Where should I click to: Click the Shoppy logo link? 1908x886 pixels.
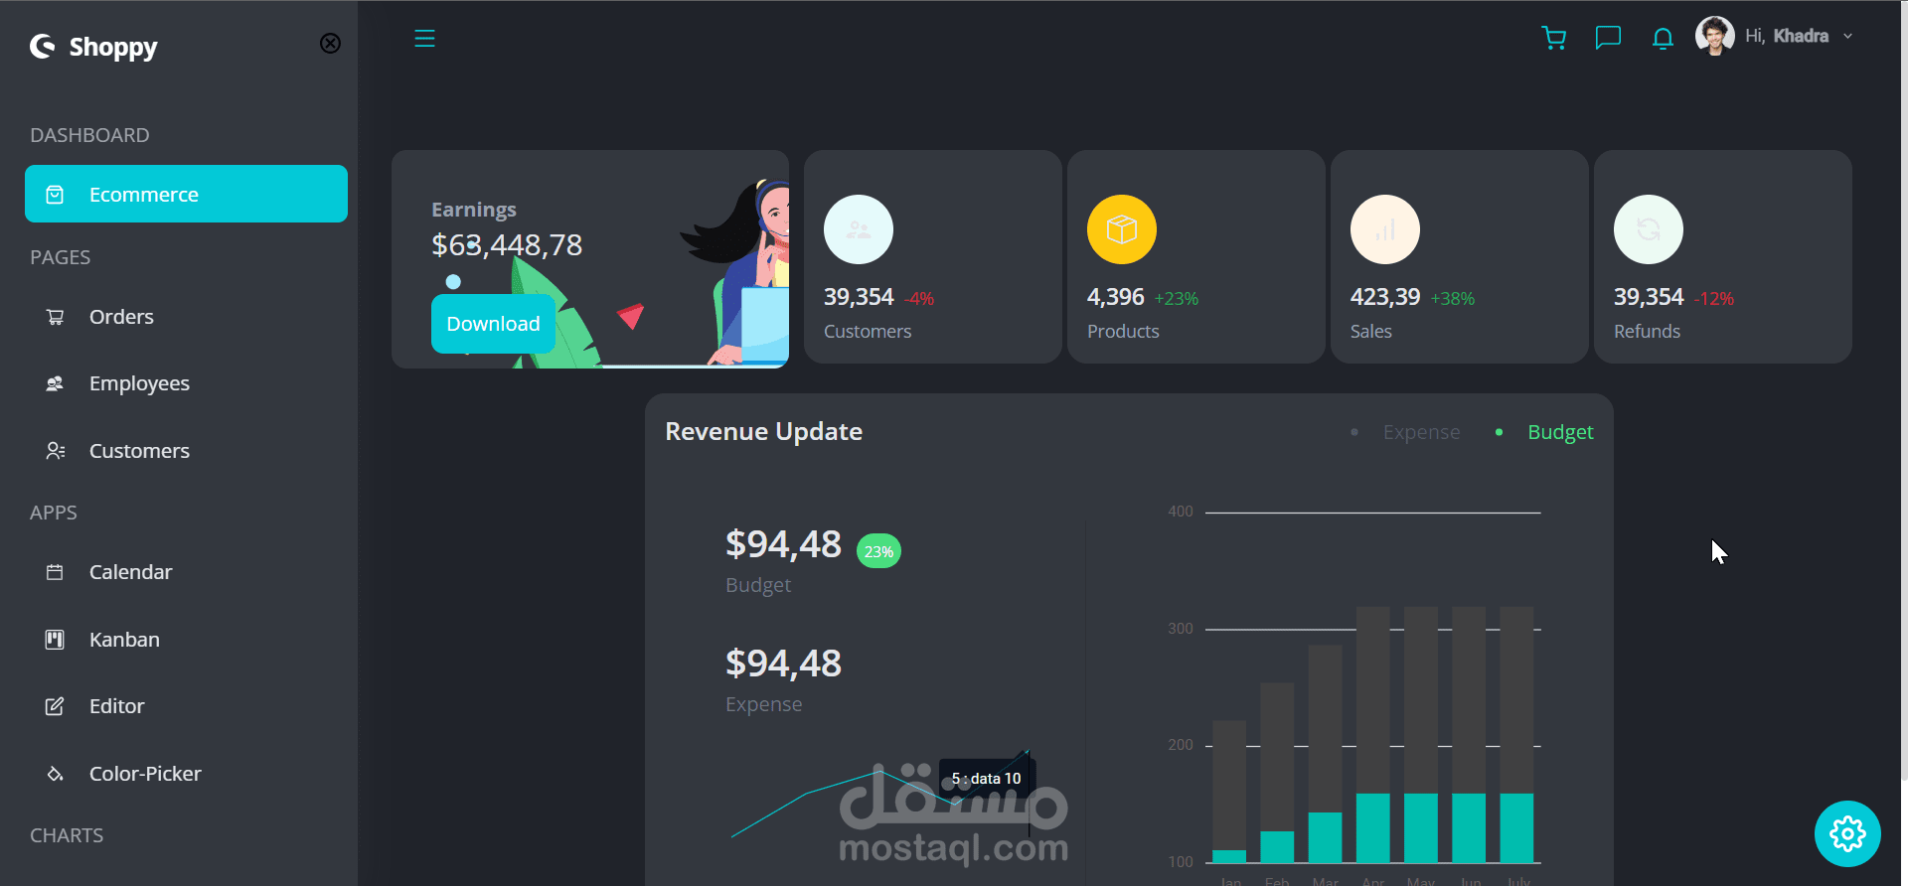click(x=93, y=47)
